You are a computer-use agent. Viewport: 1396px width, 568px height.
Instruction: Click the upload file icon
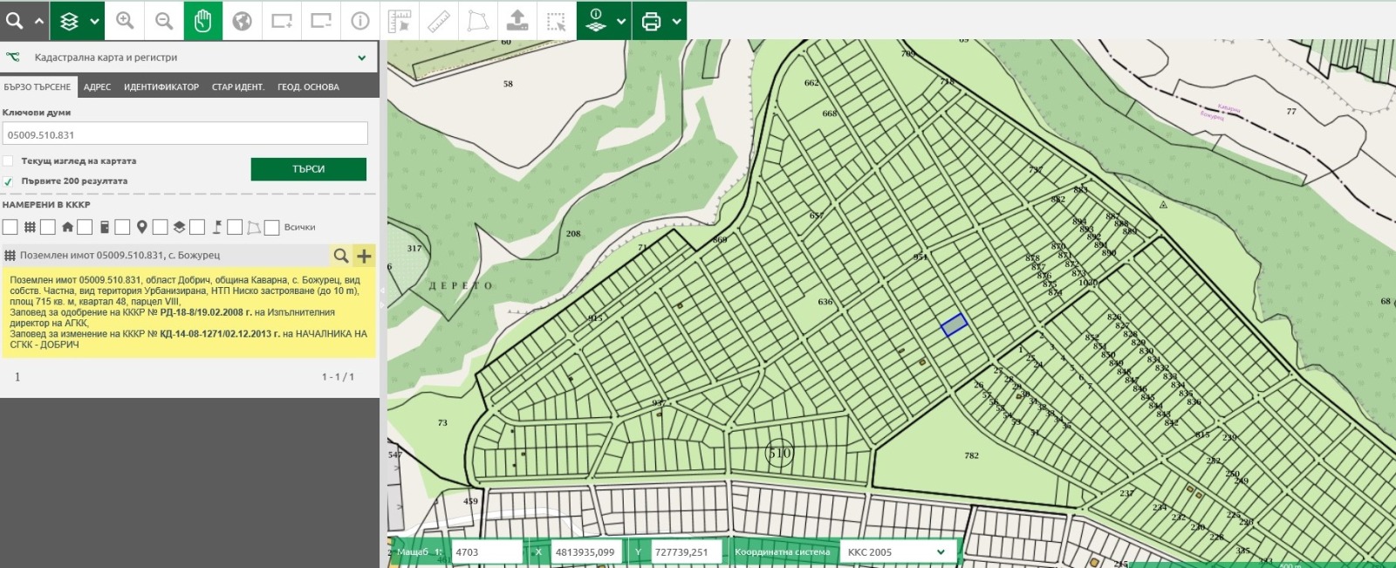click(517, 20)
